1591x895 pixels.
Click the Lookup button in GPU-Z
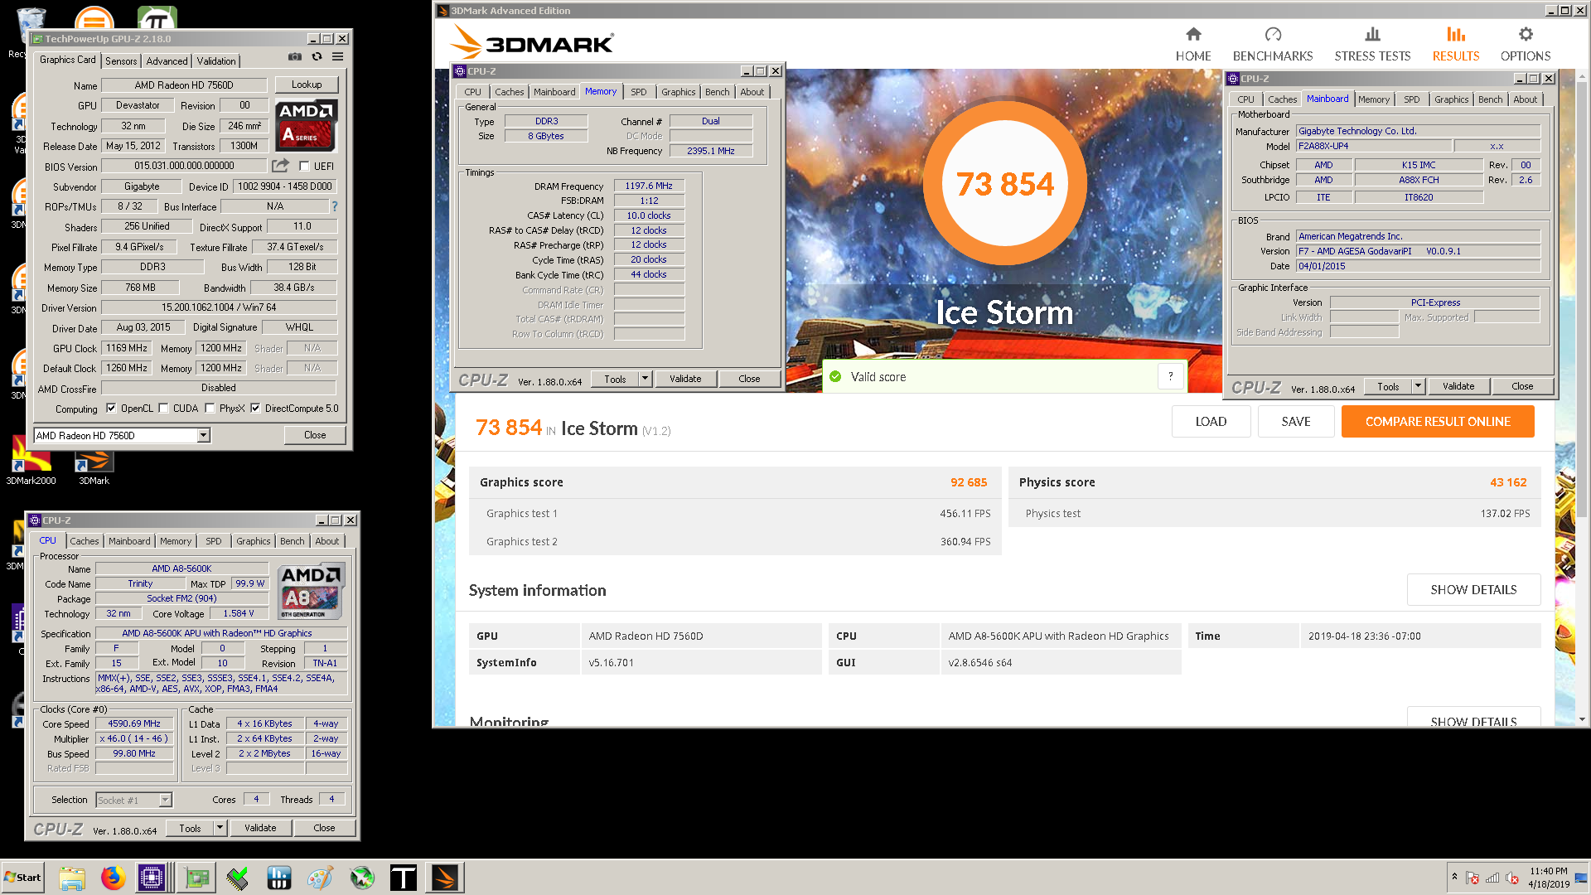(x=307, y=85)
